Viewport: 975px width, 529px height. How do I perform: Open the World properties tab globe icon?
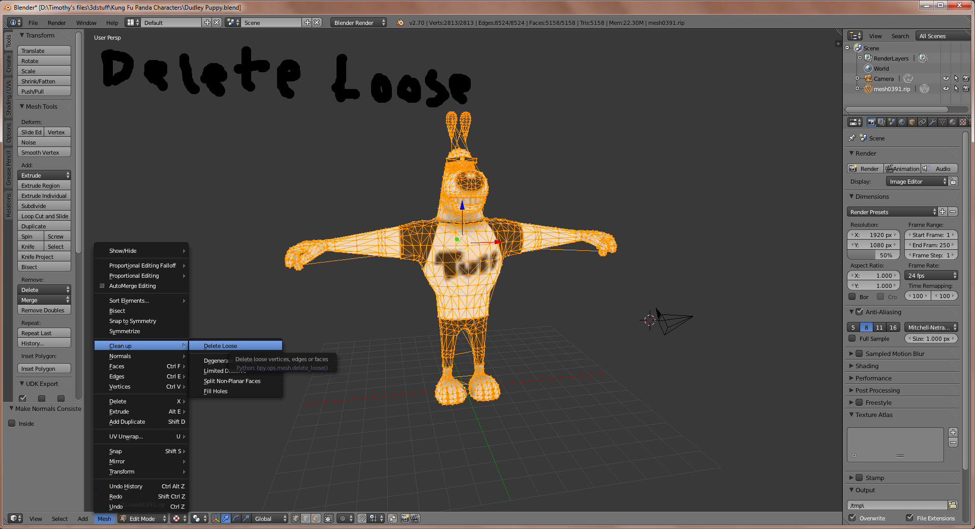[902, 122]
